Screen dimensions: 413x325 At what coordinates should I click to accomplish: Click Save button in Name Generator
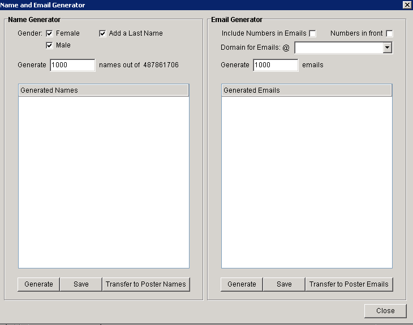point(81,284)
